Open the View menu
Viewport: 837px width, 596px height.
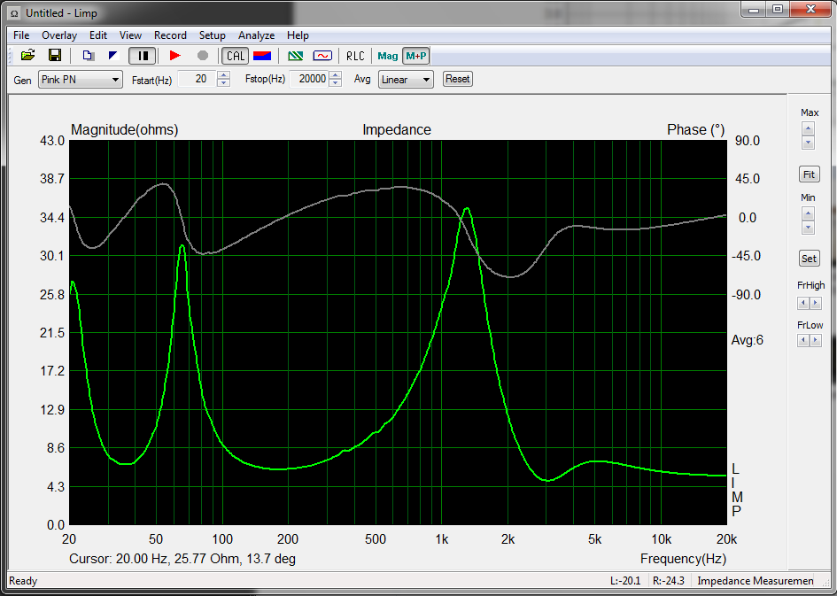click(130, 35)
